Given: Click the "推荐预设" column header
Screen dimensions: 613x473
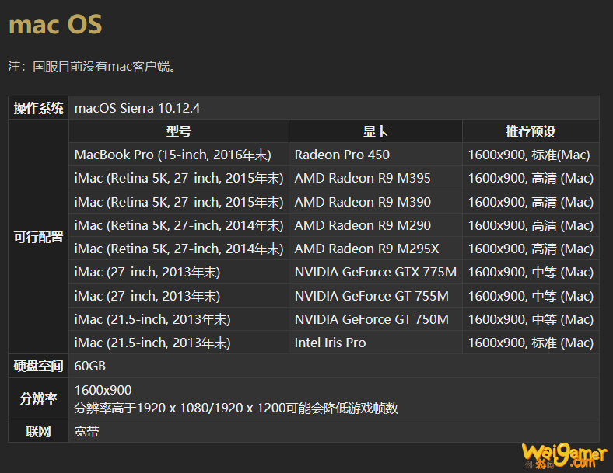Looking at the screenshot, I should click(531, 131).
